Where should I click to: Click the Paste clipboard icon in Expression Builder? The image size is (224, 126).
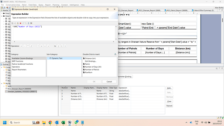[x=18, y=23]
